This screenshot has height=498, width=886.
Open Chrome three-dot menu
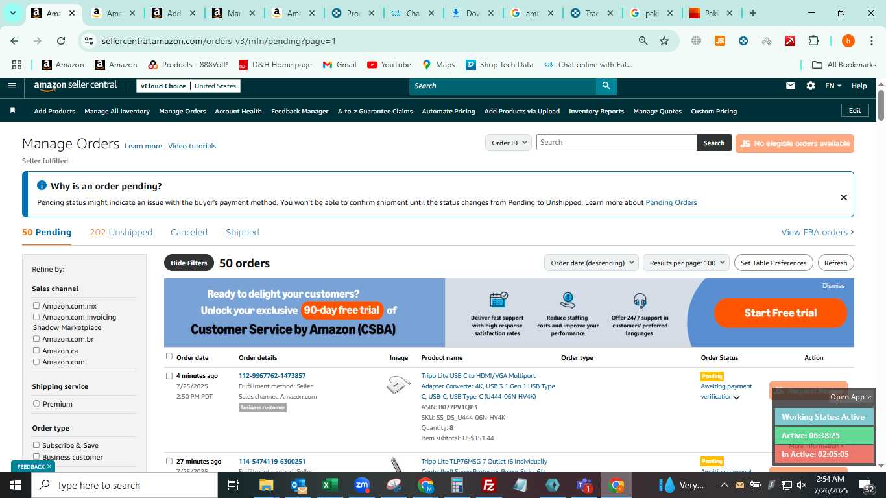pos(871,41)
